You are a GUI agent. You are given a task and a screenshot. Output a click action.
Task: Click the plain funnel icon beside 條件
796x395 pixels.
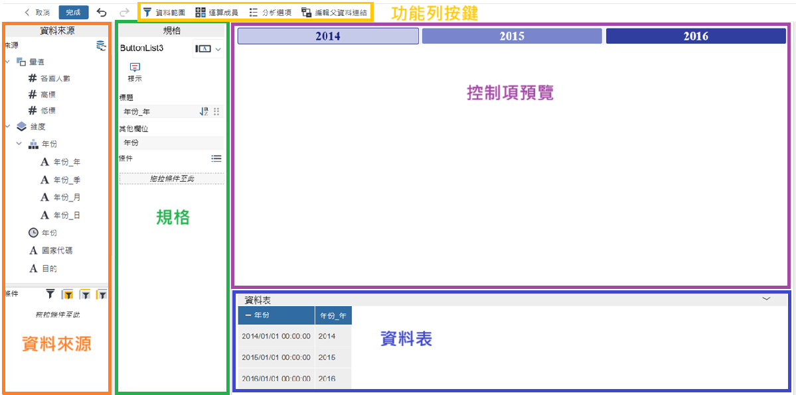[50, 294]
